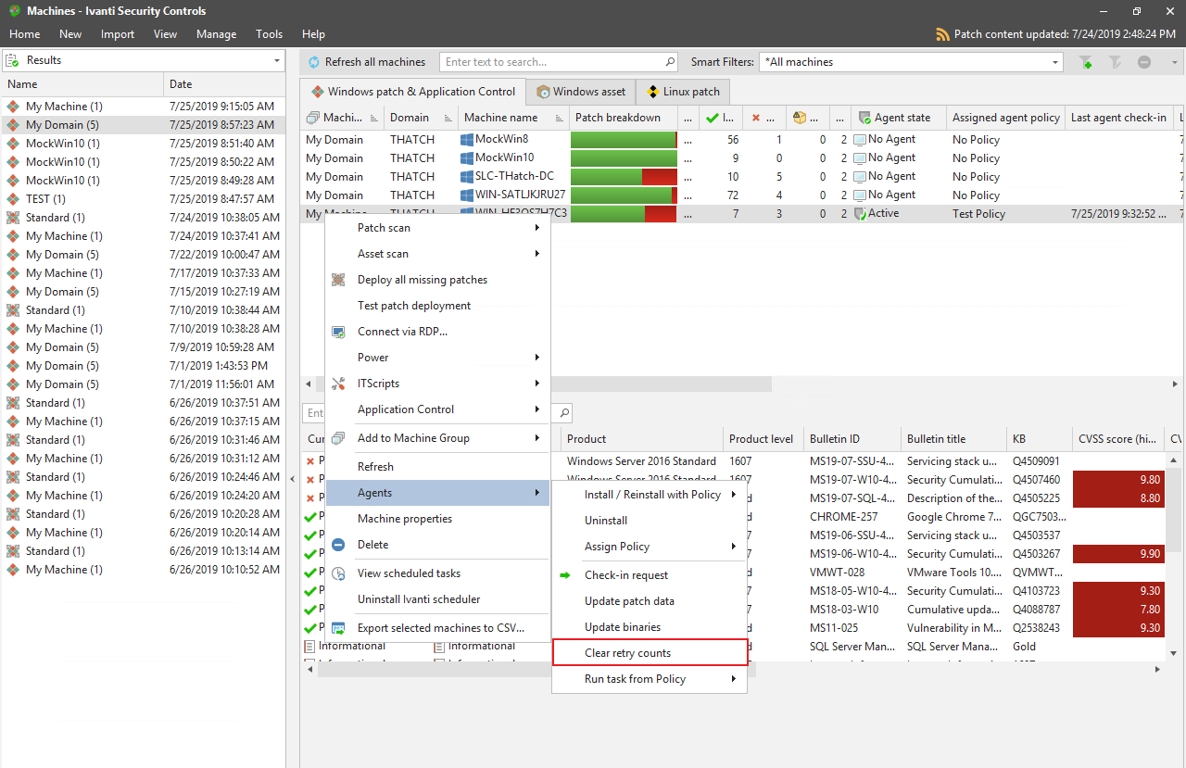
Task: Choose Update patch data
Action: pyautogui.click(x=650, y=601)
